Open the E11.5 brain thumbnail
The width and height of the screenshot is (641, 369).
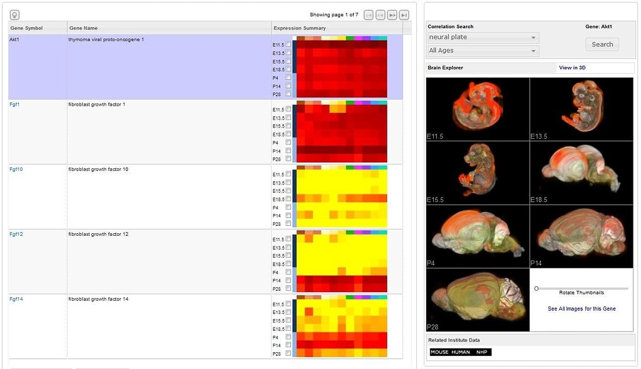478,109
